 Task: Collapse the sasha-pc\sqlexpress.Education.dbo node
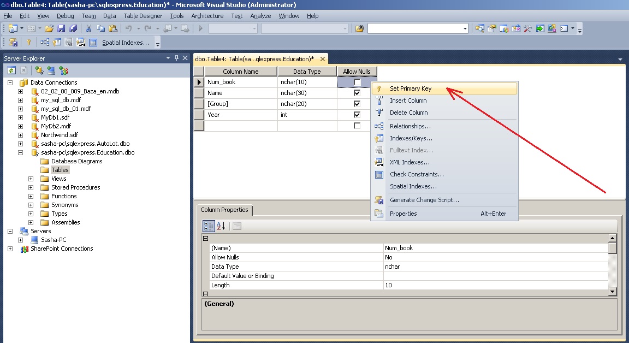point(20,152)
